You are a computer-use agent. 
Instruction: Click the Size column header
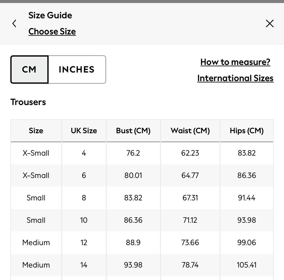pyautogui.click(x=36, y=131)
